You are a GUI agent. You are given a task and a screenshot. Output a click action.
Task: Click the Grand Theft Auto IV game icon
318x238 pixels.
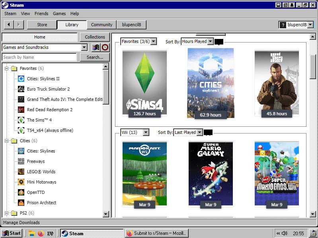click(21, 99)
